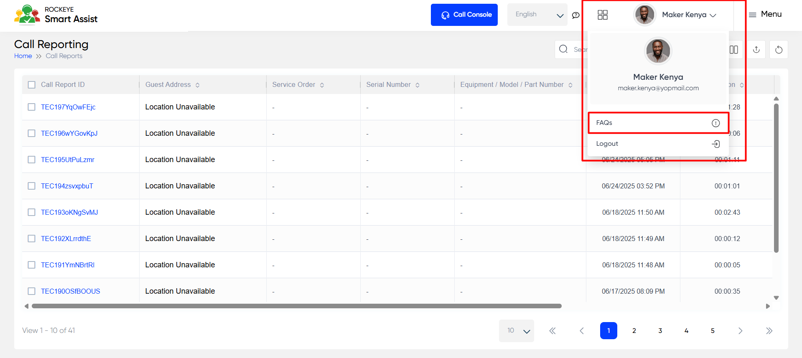This screenshot has width=802, height=358.
Task: Sort by Equipment / Model / Part Number
Action: tap(570, 85)
